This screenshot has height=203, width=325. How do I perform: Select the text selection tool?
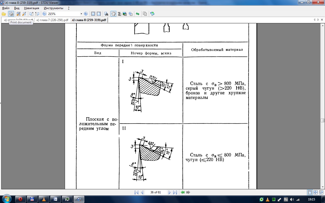coord(119,14)
